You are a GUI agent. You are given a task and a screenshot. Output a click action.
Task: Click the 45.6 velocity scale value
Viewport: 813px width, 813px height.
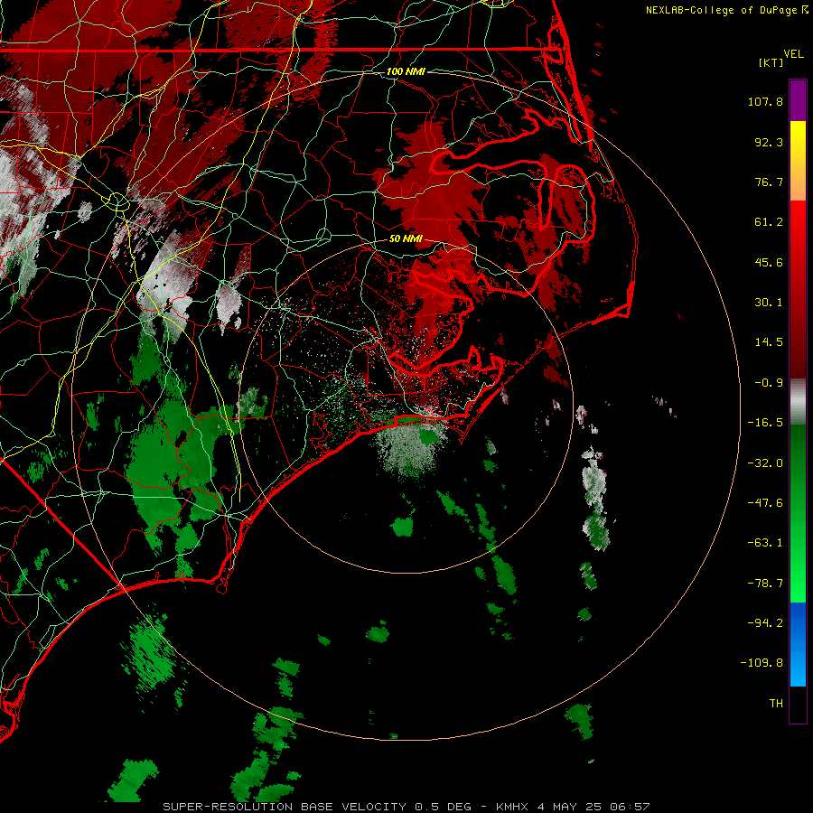769,262
